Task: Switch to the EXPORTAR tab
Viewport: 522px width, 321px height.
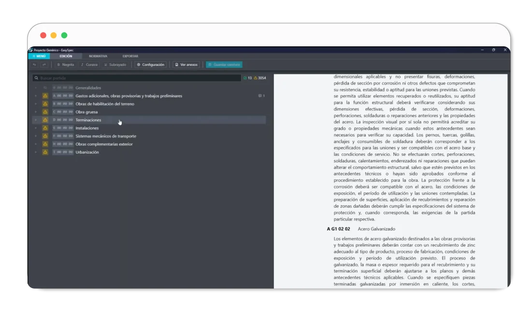Action: pos(130,56)
